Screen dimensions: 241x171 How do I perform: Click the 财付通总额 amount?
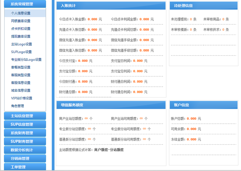[x=83, y=92]
